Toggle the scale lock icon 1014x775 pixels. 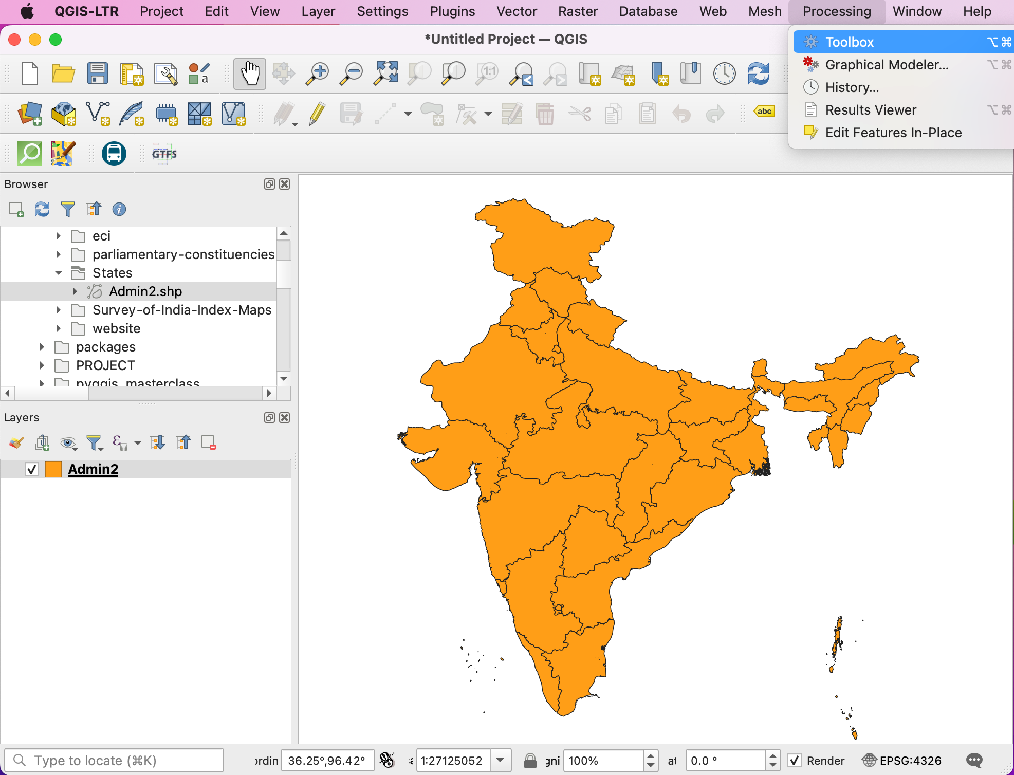pyautogui.click(x=530, y=760)
